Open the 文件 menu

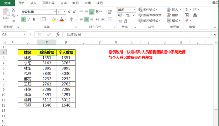8,3
